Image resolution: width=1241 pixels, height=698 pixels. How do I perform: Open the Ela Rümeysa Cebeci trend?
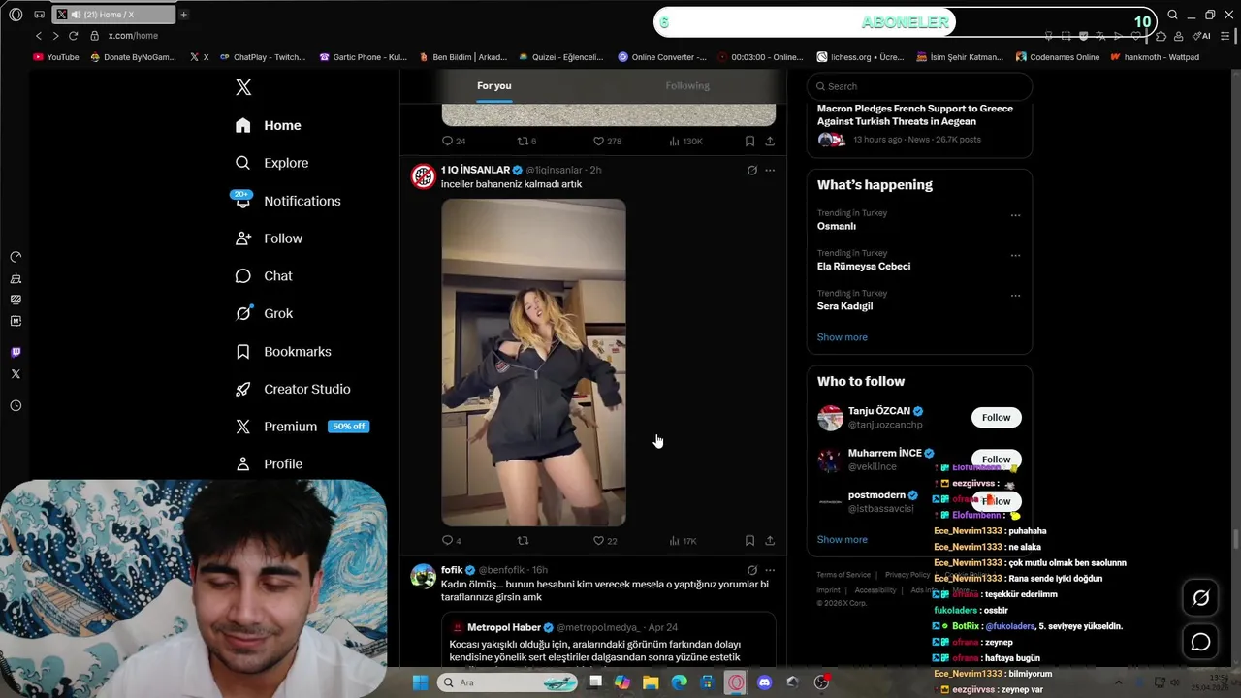click(863, 266)
